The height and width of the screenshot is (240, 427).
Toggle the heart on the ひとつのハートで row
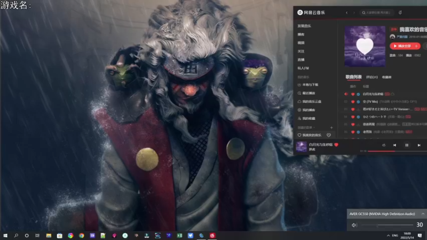pyautogui.click(x=353, y=117)
